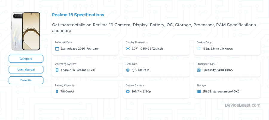Click the 'RAM Size' label
This screenshot has height=120, width=269.
pos(131,64)
